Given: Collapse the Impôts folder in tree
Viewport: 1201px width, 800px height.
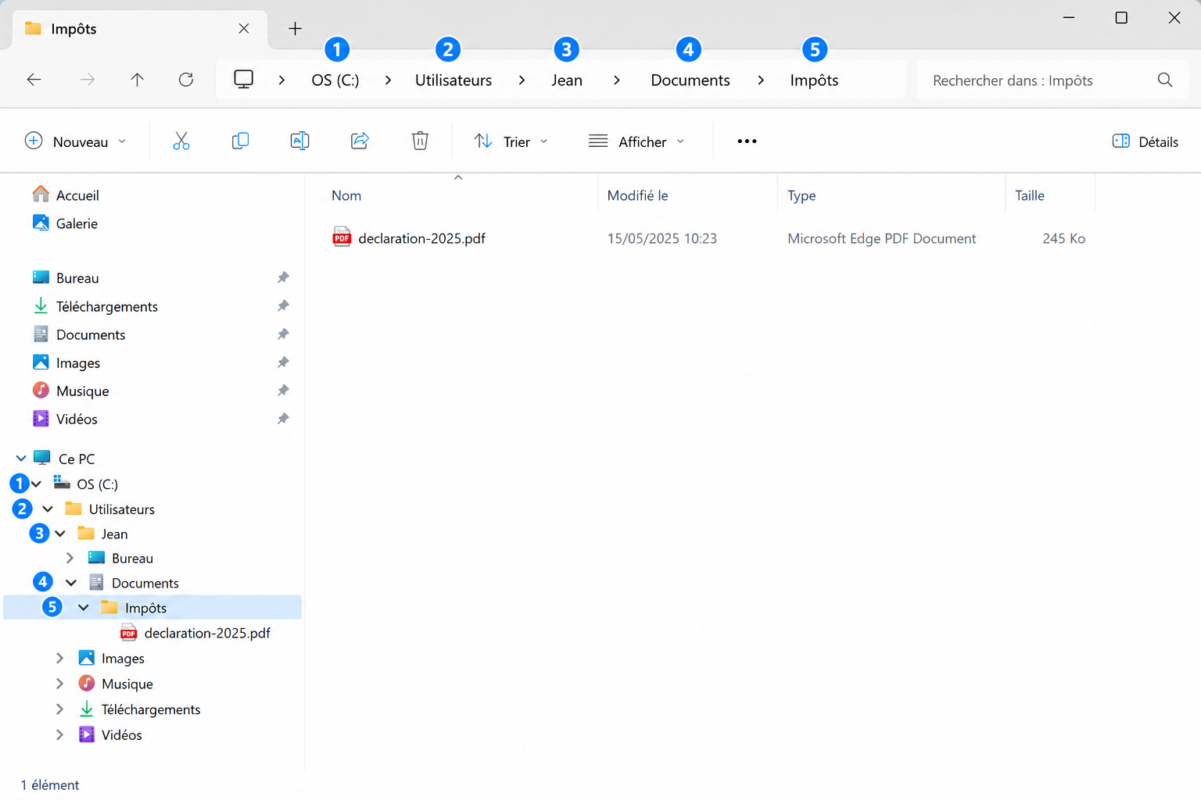Looking at the screenshot, I should point(84,608).
